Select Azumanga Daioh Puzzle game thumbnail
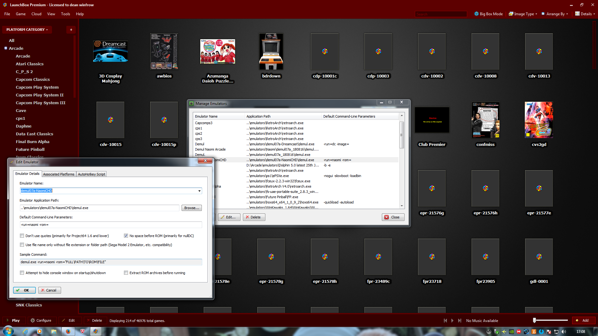The width and height of the screenshot is (598, 336). click(218, 51)
